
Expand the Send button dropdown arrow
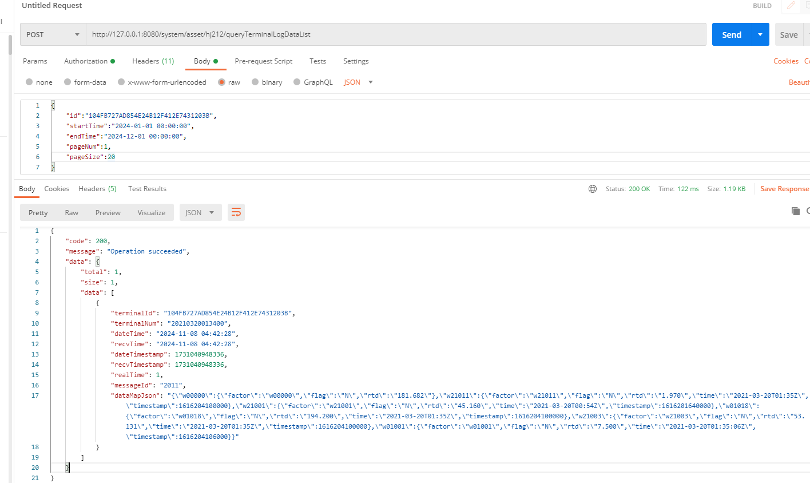coord(760,34)
